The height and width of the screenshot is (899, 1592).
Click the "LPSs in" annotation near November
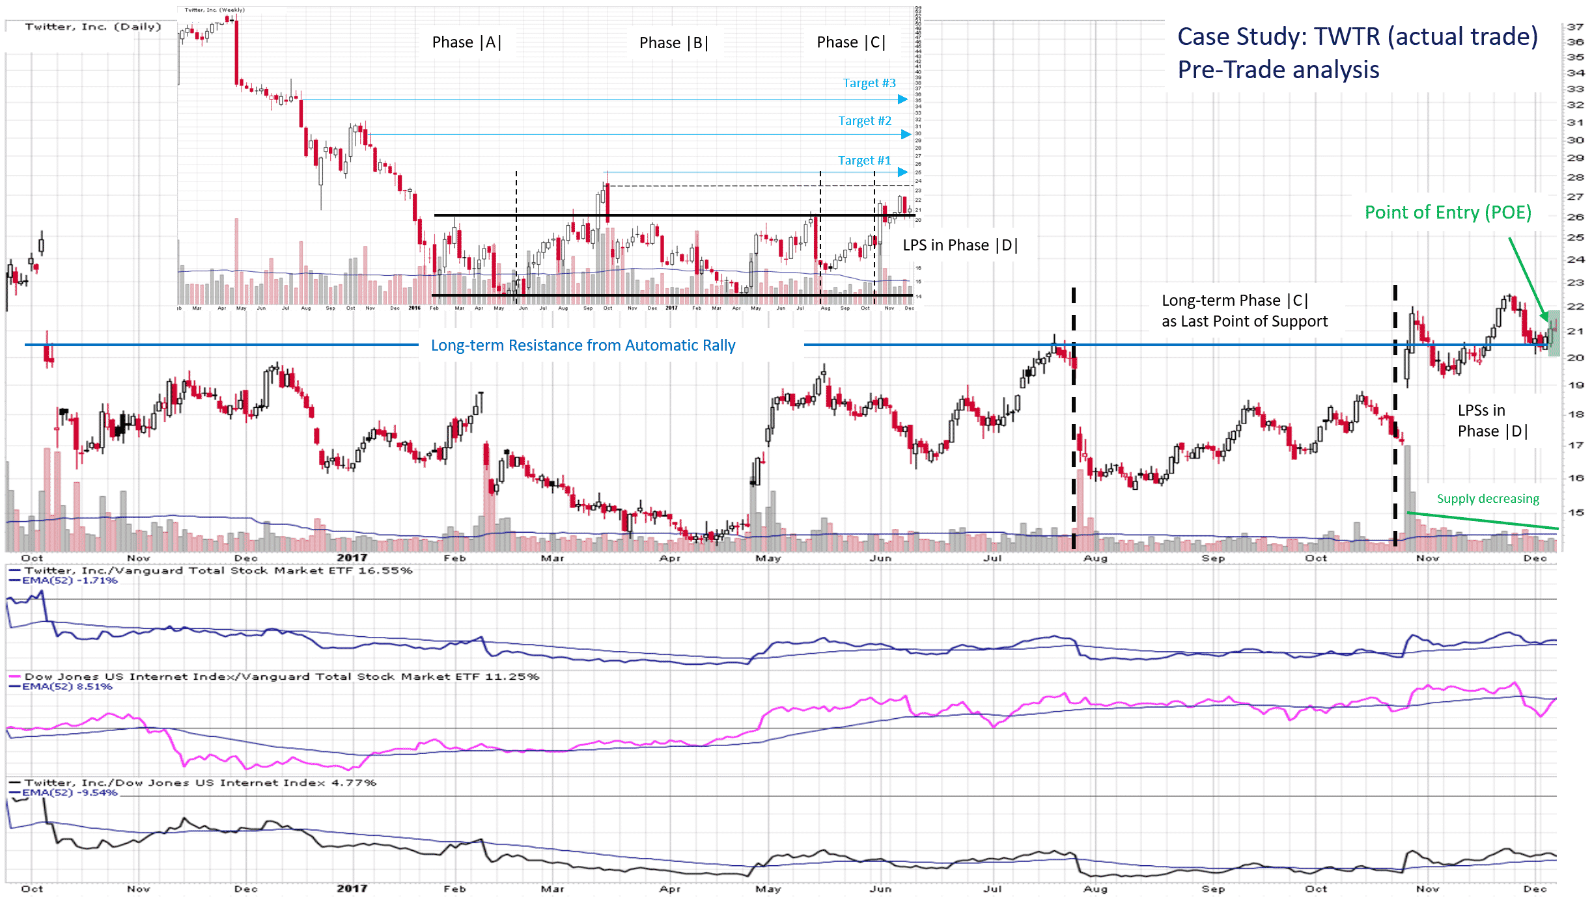coord(1481,410)
